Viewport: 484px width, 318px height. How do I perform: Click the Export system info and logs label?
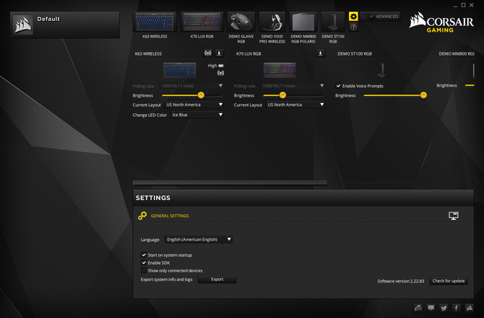tap(166, 280)
